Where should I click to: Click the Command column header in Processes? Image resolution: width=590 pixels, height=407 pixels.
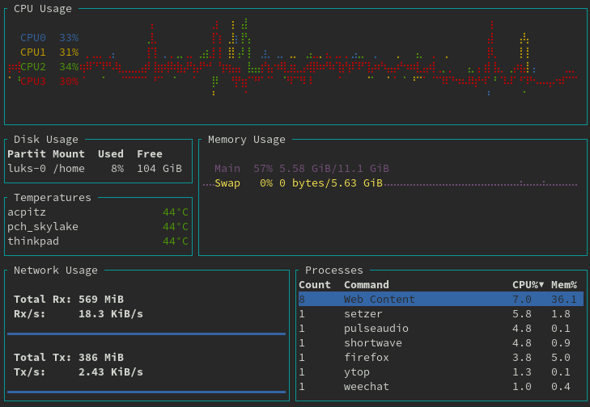click(366, 284)
